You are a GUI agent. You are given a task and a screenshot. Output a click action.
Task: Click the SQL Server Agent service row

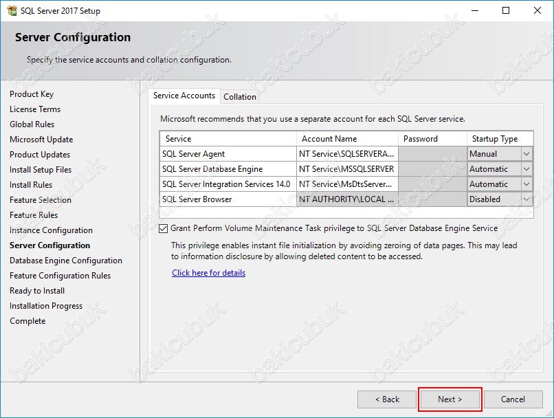[228, 154]
